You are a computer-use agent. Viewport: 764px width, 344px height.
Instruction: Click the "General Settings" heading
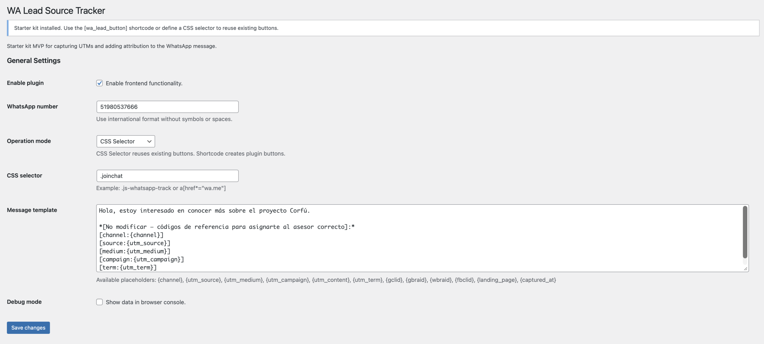[33, 60]
